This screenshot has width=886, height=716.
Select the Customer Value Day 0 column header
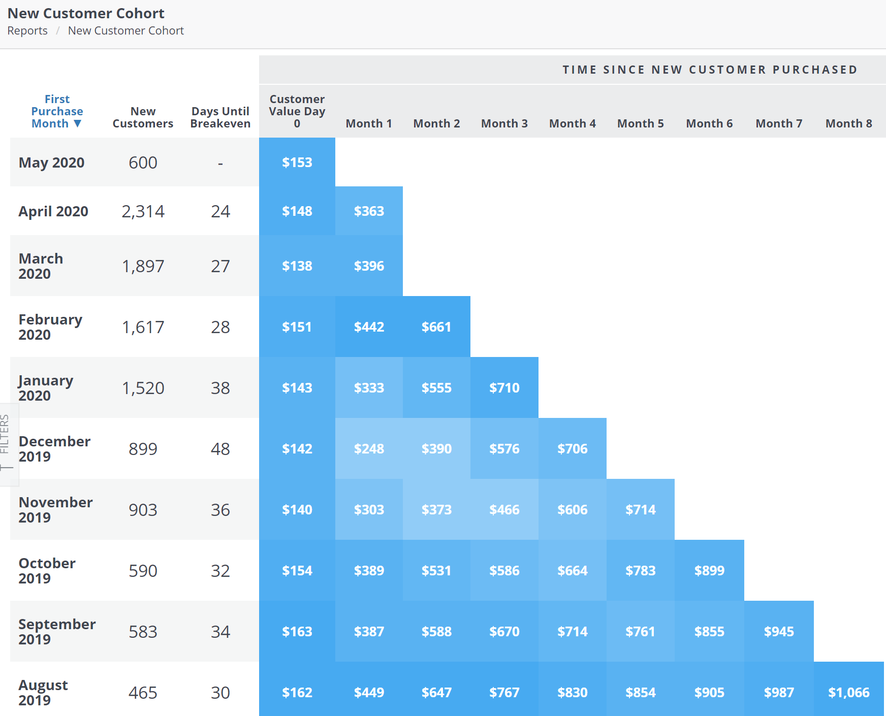(x=297, y=111)
